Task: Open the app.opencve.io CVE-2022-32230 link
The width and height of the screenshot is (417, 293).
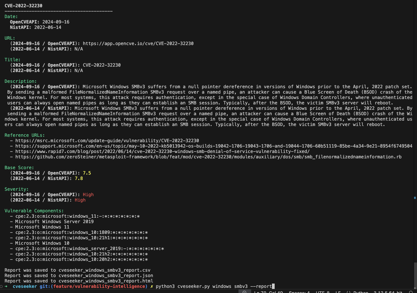Action: (x=138, y=43)
